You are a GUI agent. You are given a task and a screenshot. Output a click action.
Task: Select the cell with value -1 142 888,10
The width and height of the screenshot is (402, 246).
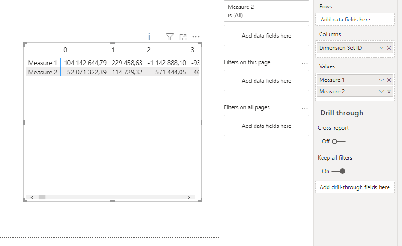[167, 63]
